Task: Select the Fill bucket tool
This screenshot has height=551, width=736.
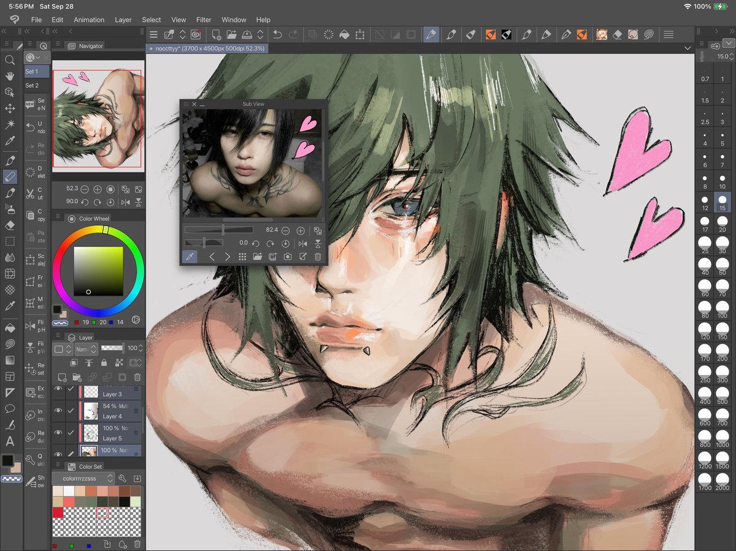Action: pos(10,328)
